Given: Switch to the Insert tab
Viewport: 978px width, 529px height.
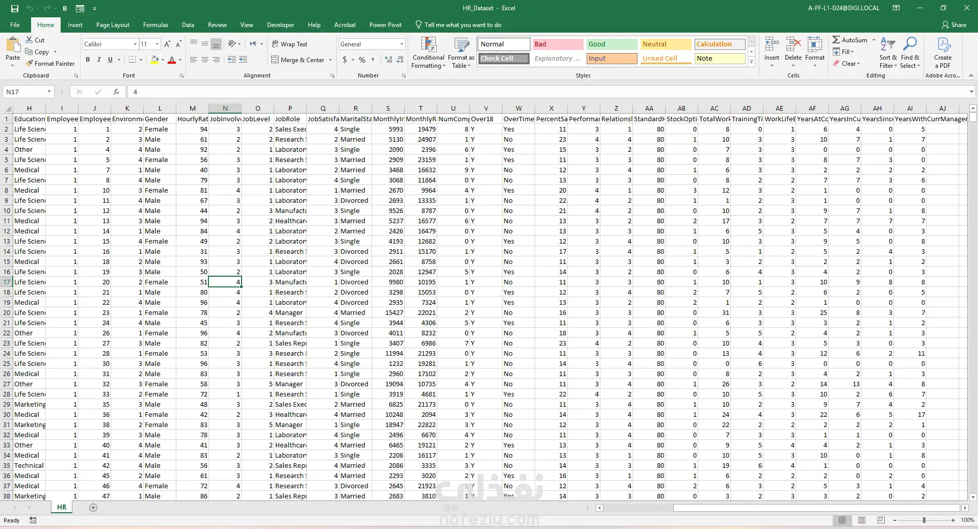Looking at the screenshot, I should coord(75,24).
